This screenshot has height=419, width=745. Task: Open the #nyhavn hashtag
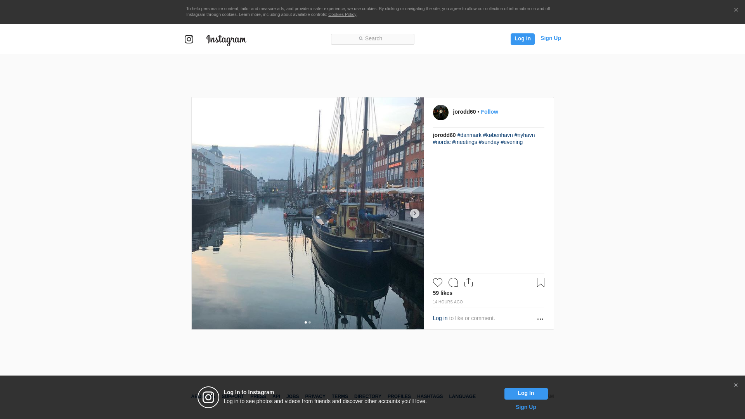tap(524, 135)
